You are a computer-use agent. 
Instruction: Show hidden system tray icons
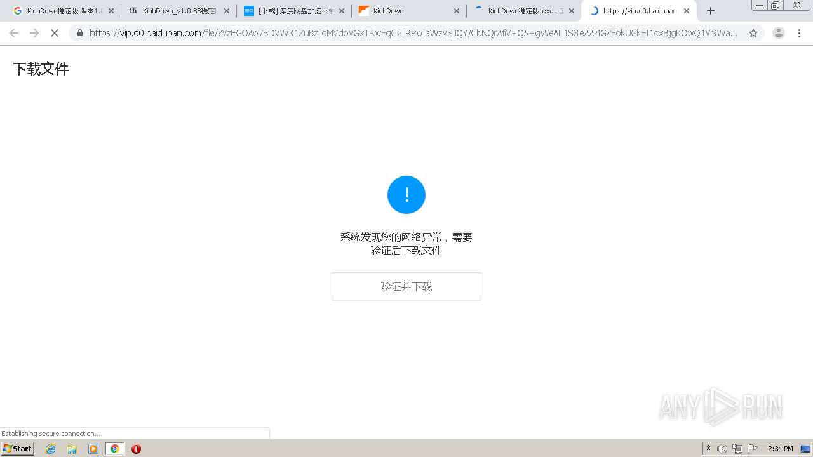click(x=708, y=449)
